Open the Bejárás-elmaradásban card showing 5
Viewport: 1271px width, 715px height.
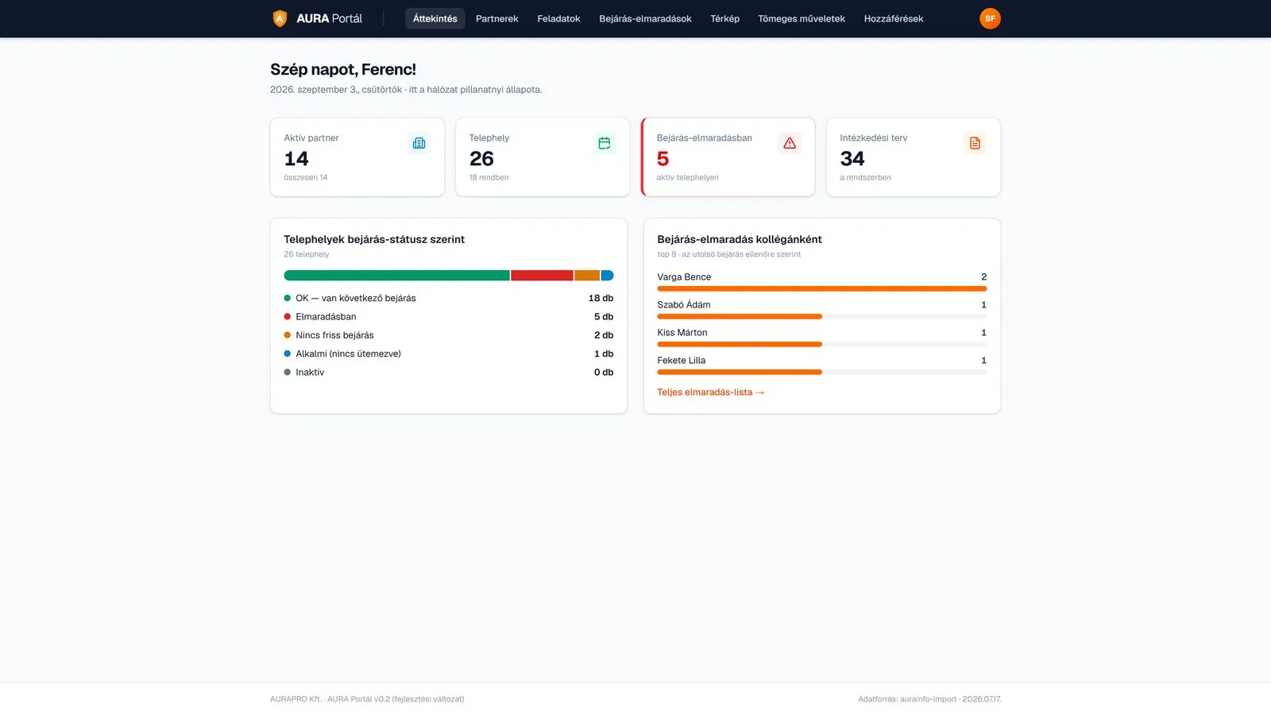(728, 157)
